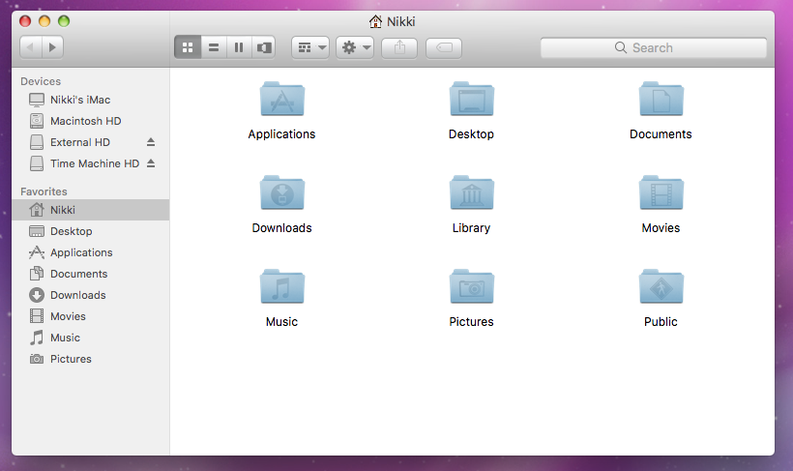Click the Devices section header
The width and height of the screenshot is (793, 471).
click(x=41, y=81)
